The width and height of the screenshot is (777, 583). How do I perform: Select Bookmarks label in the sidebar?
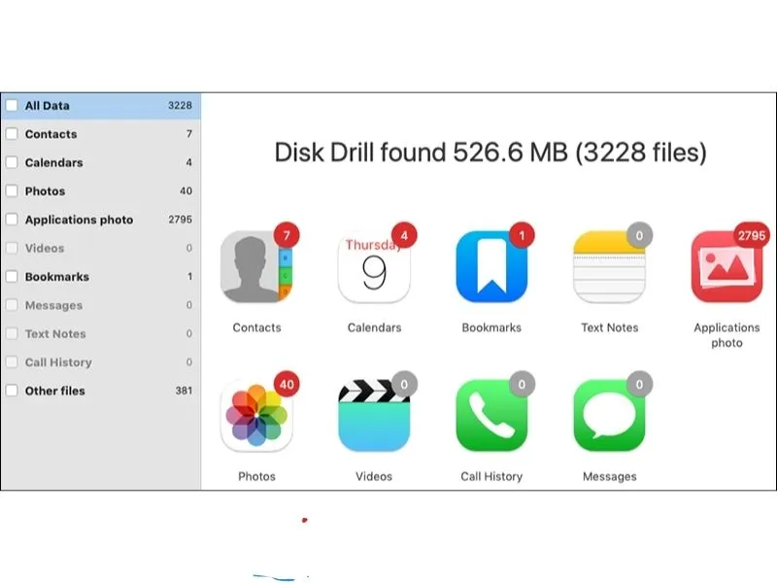(x=57, y=277)
